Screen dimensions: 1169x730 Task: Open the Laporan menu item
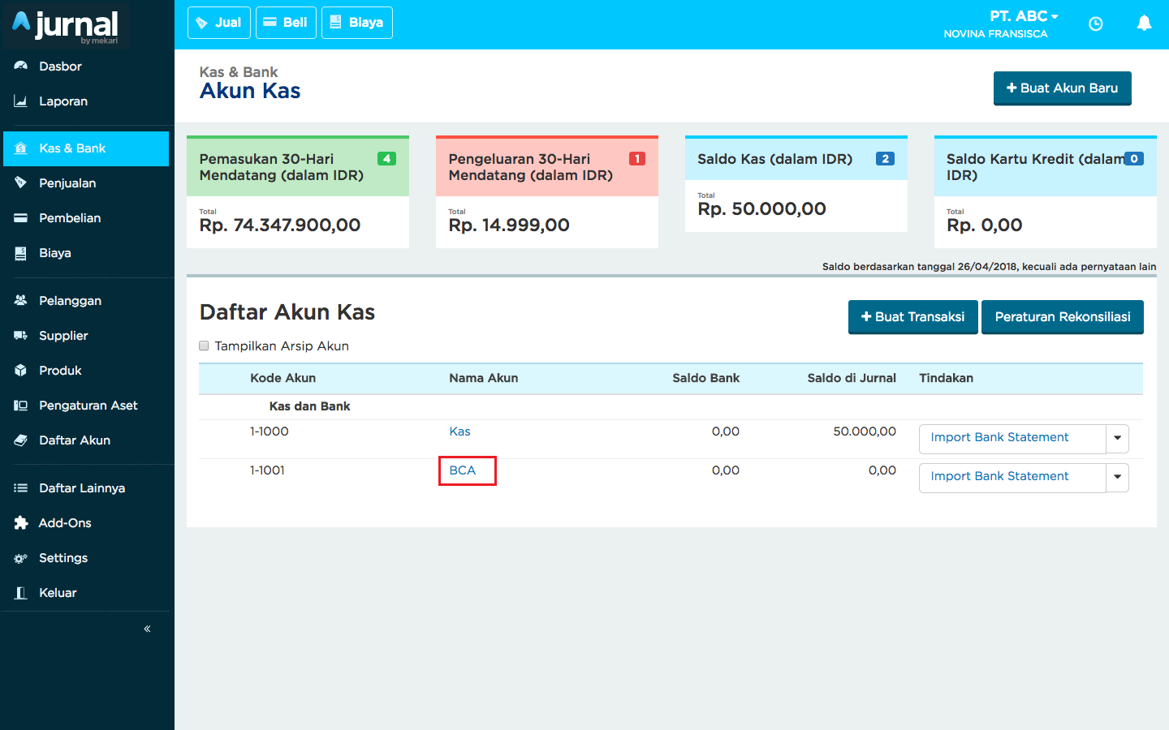[x=63, y=101]
